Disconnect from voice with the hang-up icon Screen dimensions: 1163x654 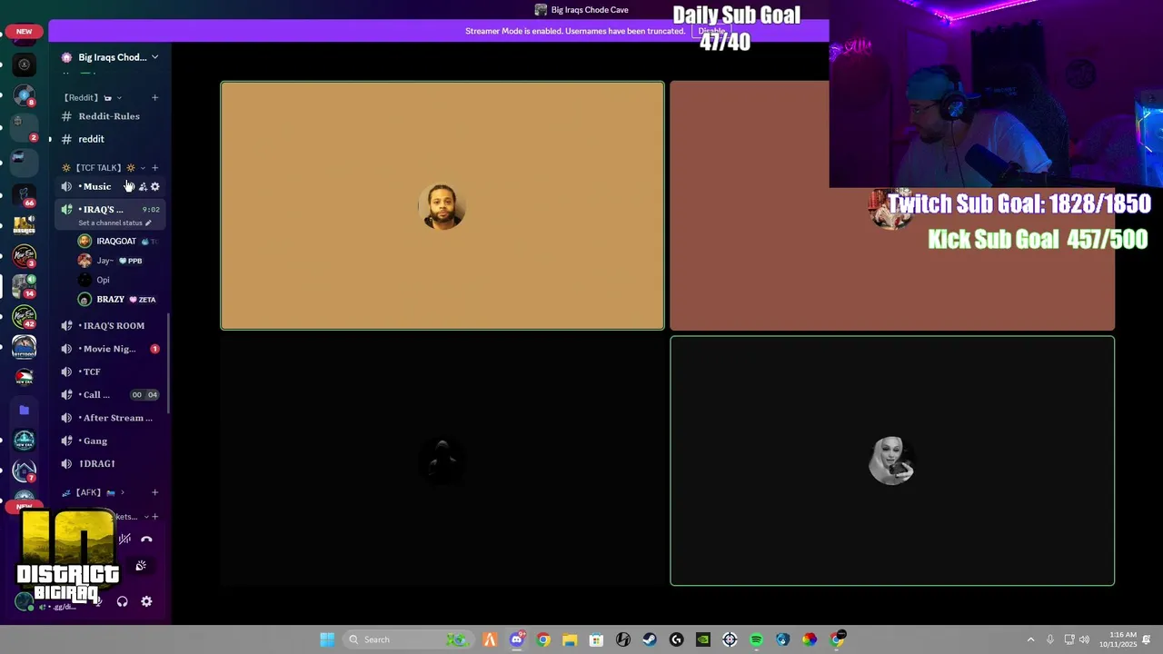tap(146, 539)
